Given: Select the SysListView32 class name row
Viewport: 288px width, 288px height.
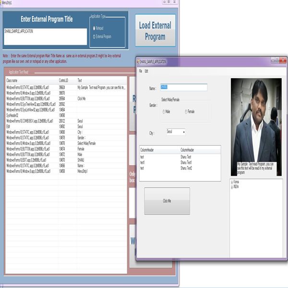Looking at the screenshot, I should pyautogui.click(x=66, y=110).
